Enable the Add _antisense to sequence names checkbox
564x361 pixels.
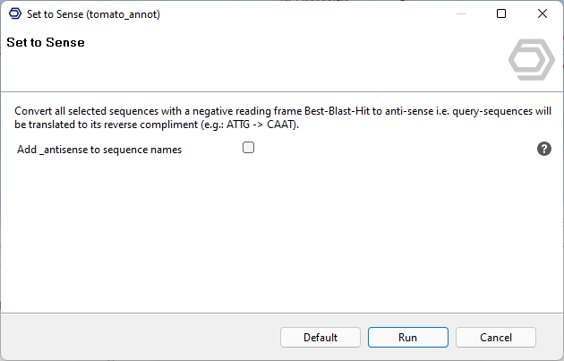(x=249, y=148)
